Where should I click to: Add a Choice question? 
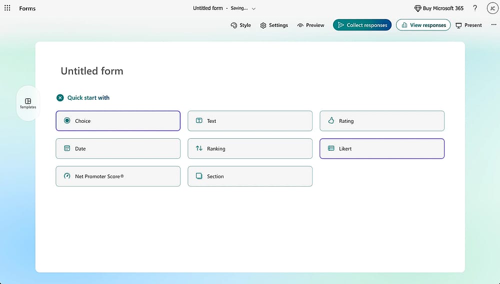click(x=118, y=121)
